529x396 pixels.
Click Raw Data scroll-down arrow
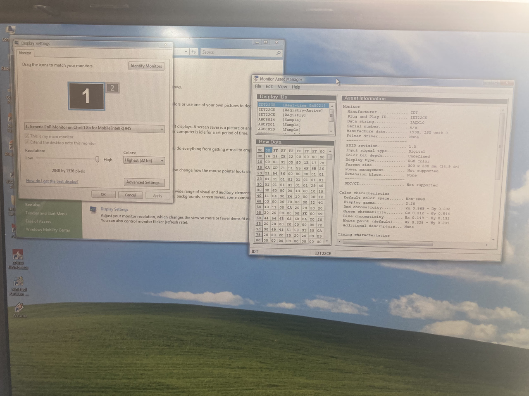click(x=327, y=241)
